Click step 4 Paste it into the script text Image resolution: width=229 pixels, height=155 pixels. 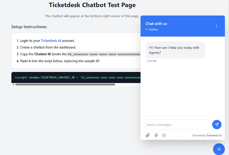point(60,61)
